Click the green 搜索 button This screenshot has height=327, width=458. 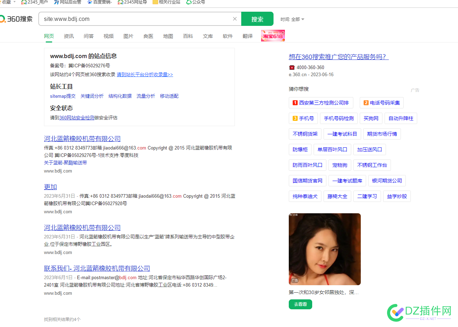click(257, 19)
